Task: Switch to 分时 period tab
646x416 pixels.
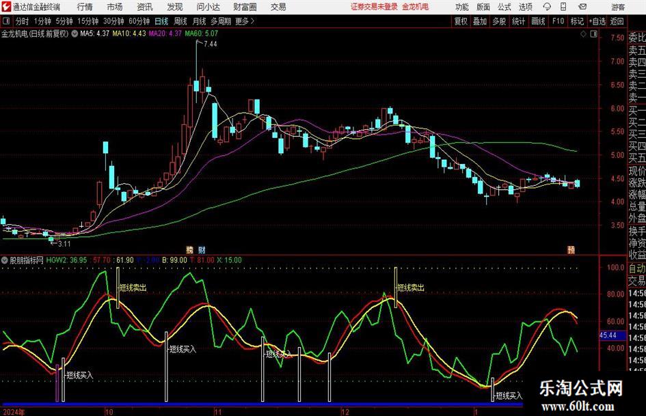Action: pyautogui.click(x=22, y=21)
